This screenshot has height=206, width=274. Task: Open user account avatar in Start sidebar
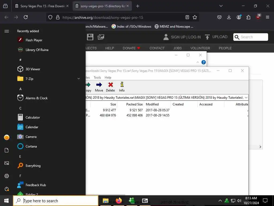click(7, 137)
